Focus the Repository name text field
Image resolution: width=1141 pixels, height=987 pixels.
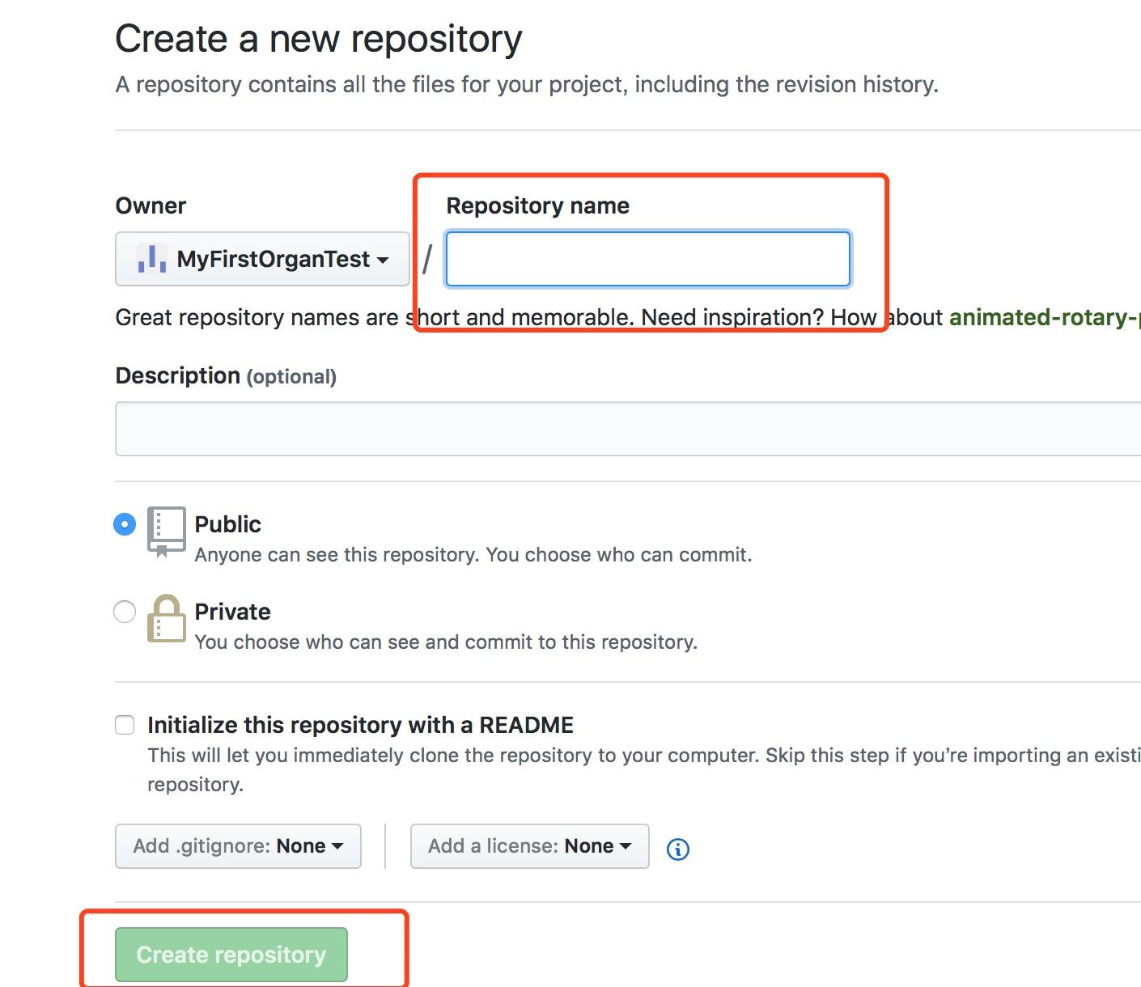647,259
